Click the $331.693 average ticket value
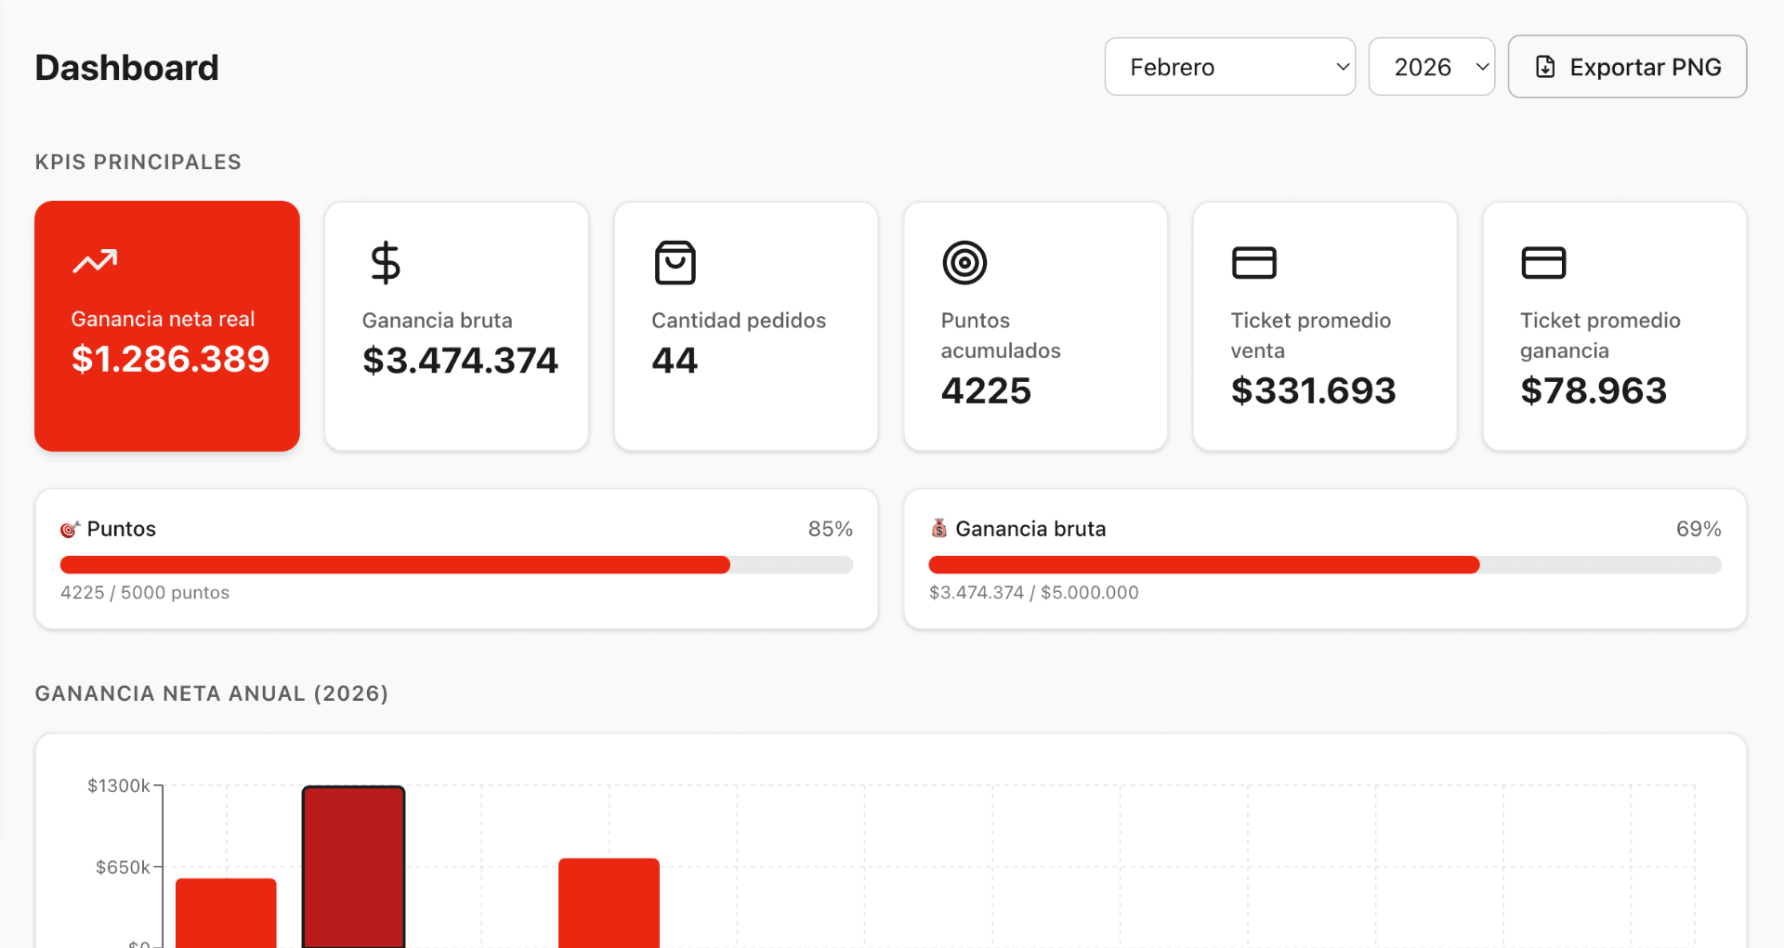1784x948 pixels. pyautogui.click(x=1313, y=390)
